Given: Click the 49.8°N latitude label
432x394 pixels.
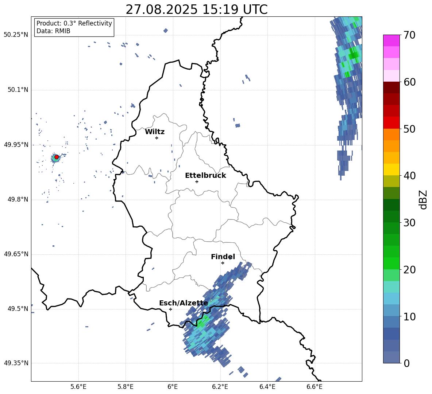Looking at the screenshot, I should pos(18,199).
